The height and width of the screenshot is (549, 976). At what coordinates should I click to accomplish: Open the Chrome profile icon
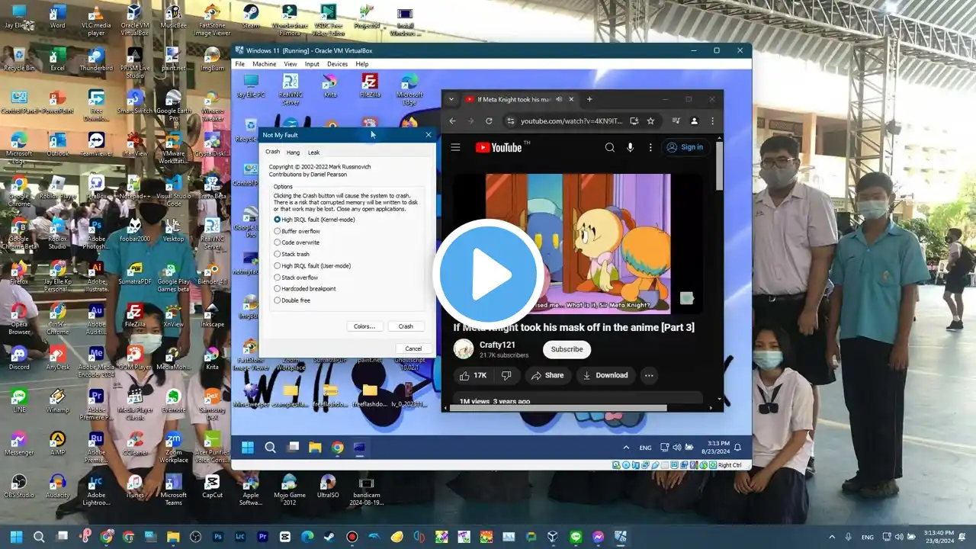(694, 120)
